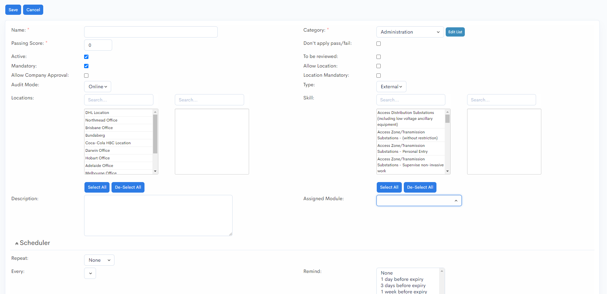Click Select All under Locations
This screenshot has width=607, height=294.
97,187
